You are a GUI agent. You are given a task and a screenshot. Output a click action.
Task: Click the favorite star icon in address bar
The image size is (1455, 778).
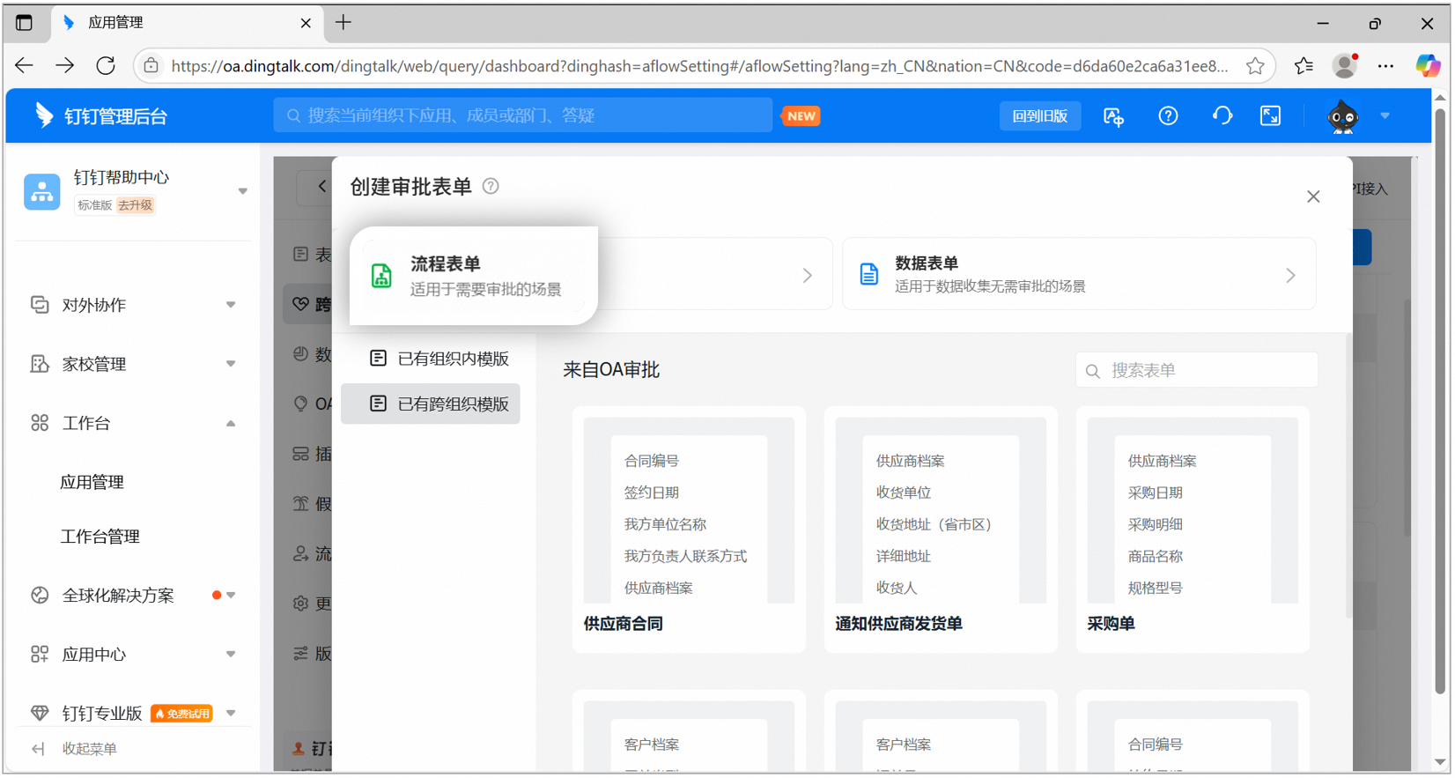pos(1255,66)
